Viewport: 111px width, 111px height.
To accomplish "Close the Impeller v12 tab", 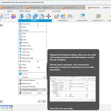I will point(83,7).
